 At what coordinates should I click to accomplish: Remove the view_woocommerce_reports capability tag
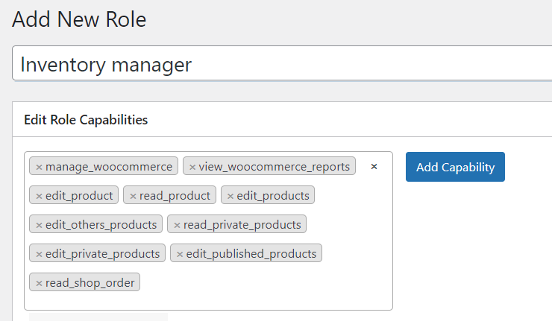click(x=192, y=167)
